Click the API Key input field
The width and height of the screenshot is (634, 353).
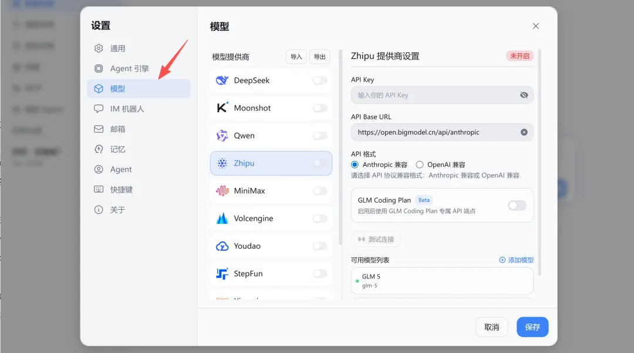point(443,95)
